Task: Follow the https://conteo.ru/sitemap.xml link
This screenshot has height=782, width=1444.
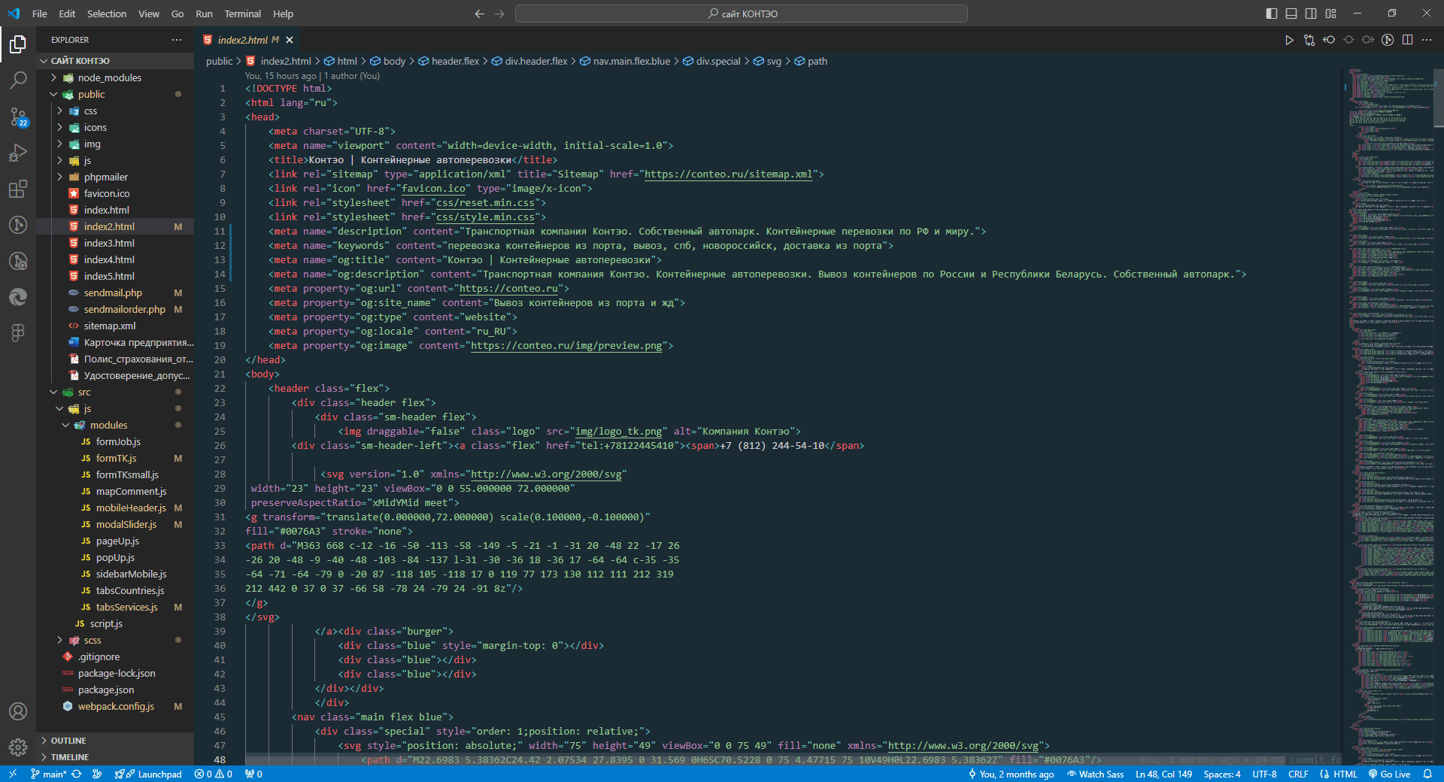Action: pyautogui.click(x=728, y=174)
